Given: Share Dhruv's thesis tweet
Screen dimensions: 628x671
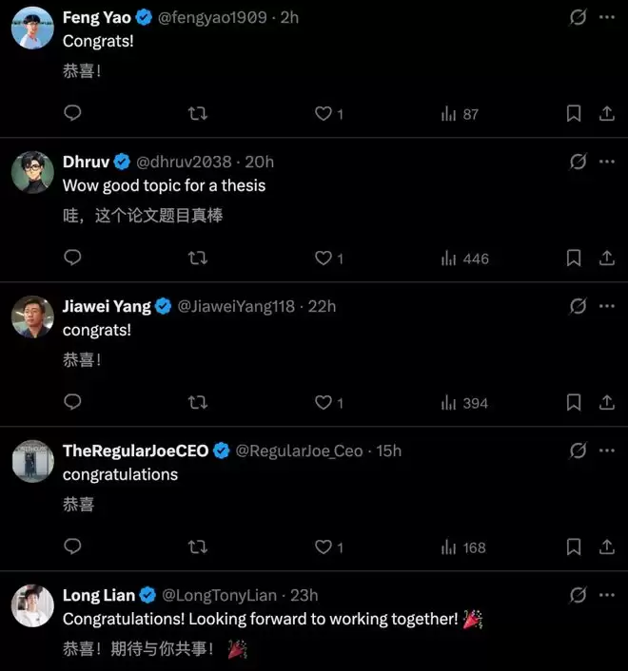Looking at the screenshot, I should coord(606,258).
